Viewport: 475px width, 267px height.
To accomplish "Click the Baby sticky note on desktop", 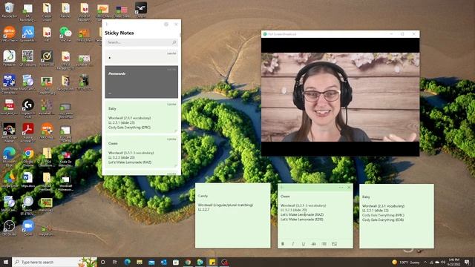I will tap(396, 216).
